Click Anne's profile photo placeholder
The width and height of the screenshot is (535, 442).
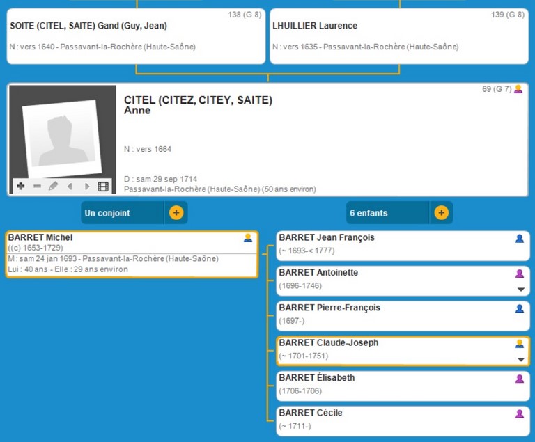pos(63,132)
